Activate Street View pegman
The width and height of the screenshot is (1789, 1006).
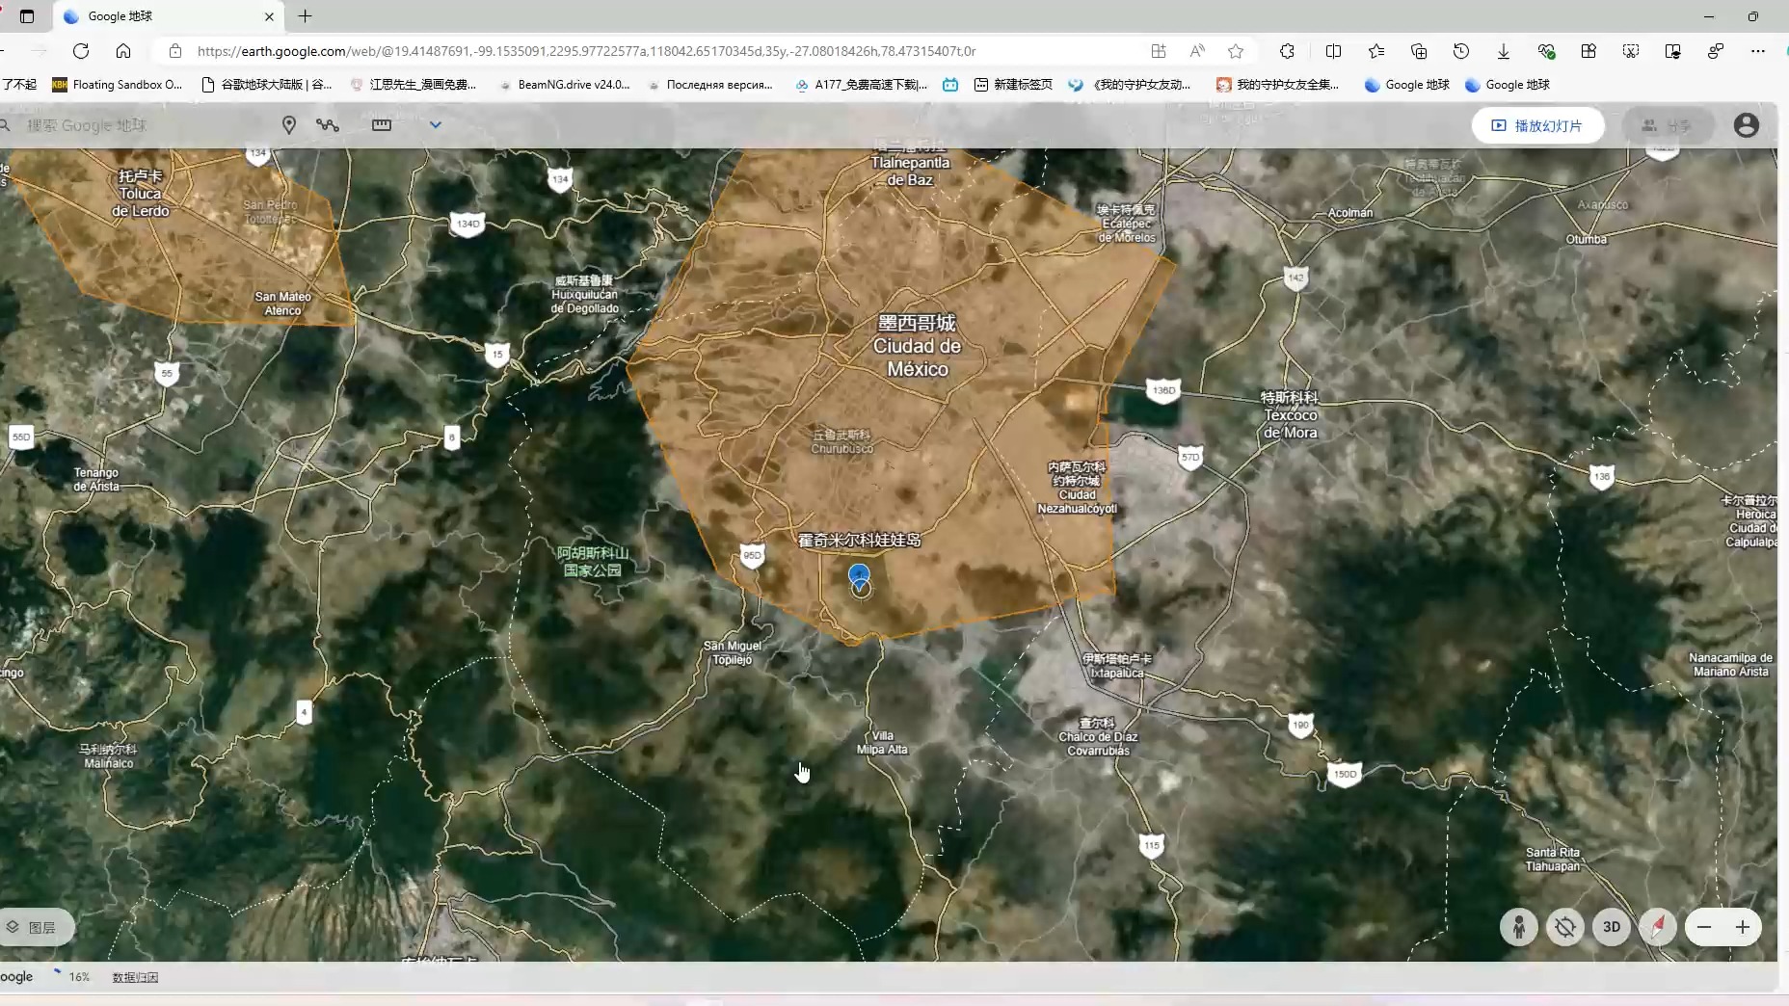[x=1519, y=927]
